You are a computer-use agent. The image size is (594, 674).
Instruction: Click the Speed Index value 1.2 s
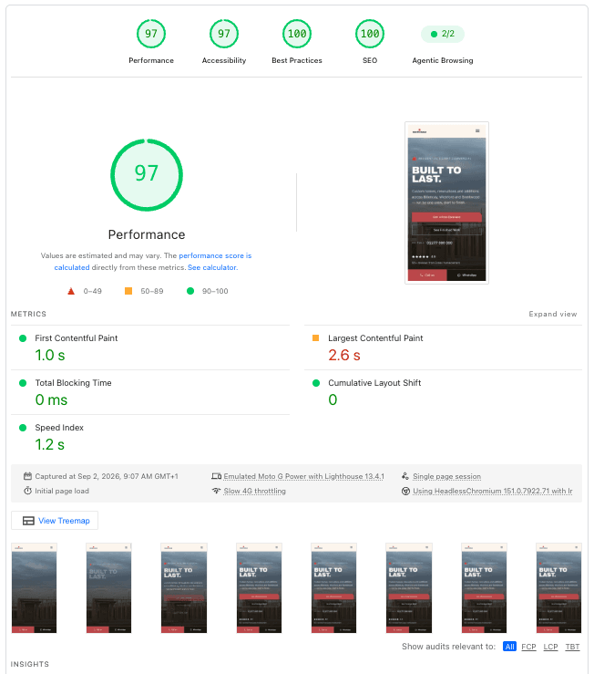(50, 444)
